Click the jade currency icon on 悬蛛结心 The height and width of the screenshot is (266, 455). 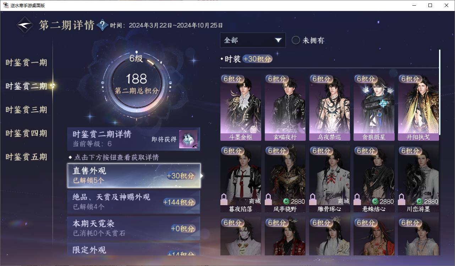pos(375,201)
